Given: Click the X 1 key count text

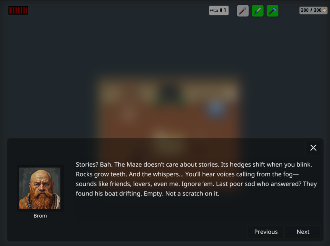Looking at the screenshot, I should [x=223, y=10].
